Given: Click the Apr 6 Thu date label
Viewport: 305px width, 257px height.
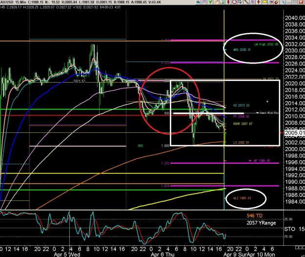Looking at the screenshot, I should point(163,255).
